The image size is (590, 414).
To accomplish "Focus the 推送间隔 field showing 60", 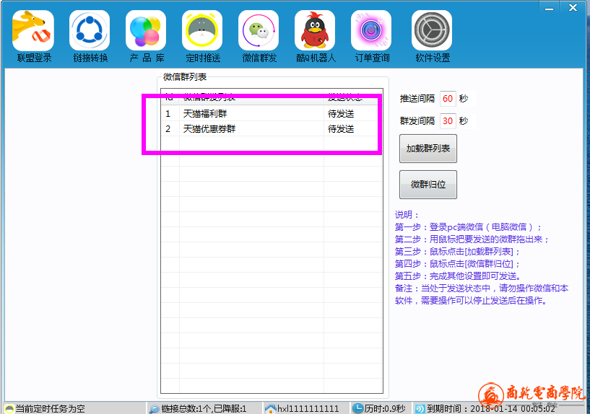I will (448, 99).
